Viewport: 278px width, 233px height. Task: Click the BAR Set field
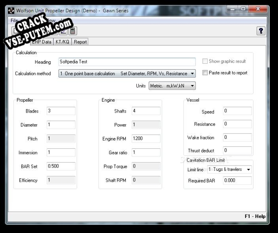(x=61, y=166)
